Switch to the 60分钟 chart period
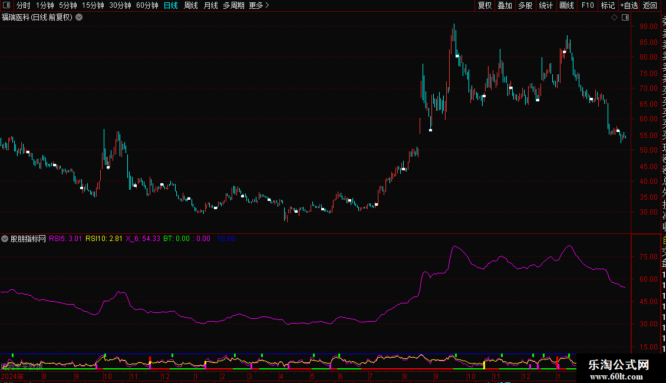The image size is (666, 383). (x=147, y=5)
